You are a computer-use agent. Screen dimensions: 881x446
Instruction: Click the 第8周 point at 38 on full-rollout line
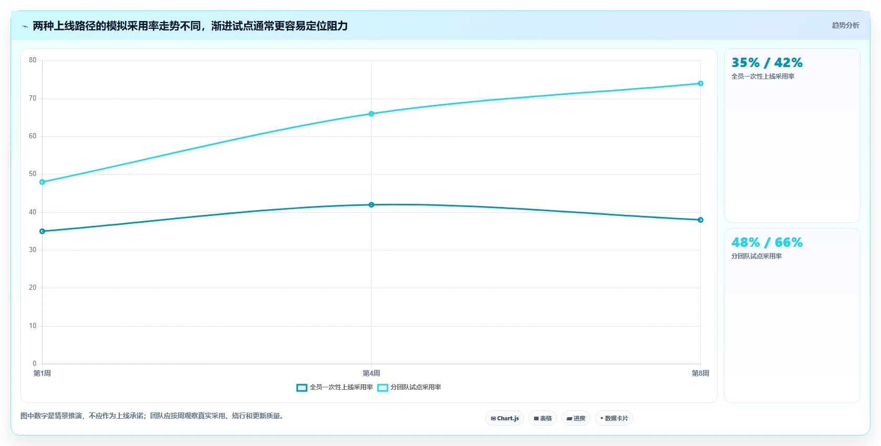pyautogui.click(x=700, y=220)
